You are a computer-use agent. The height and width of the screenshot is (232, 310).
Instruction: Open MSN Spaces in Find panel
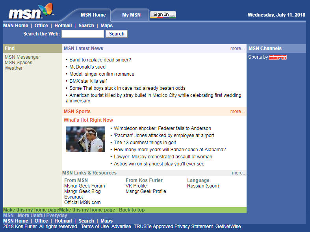(x=19, y=63)
